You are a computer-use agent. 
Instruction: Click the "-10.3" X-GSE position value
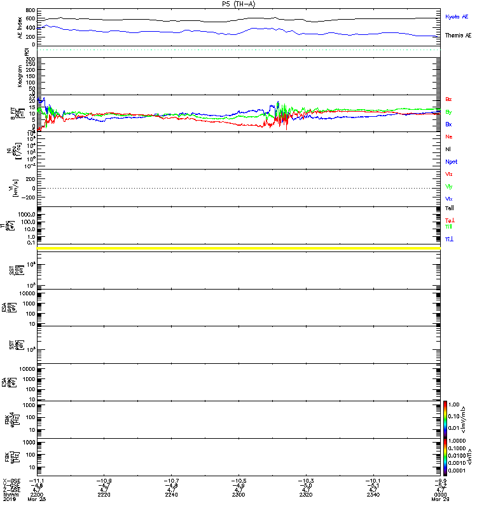(306, 481)
